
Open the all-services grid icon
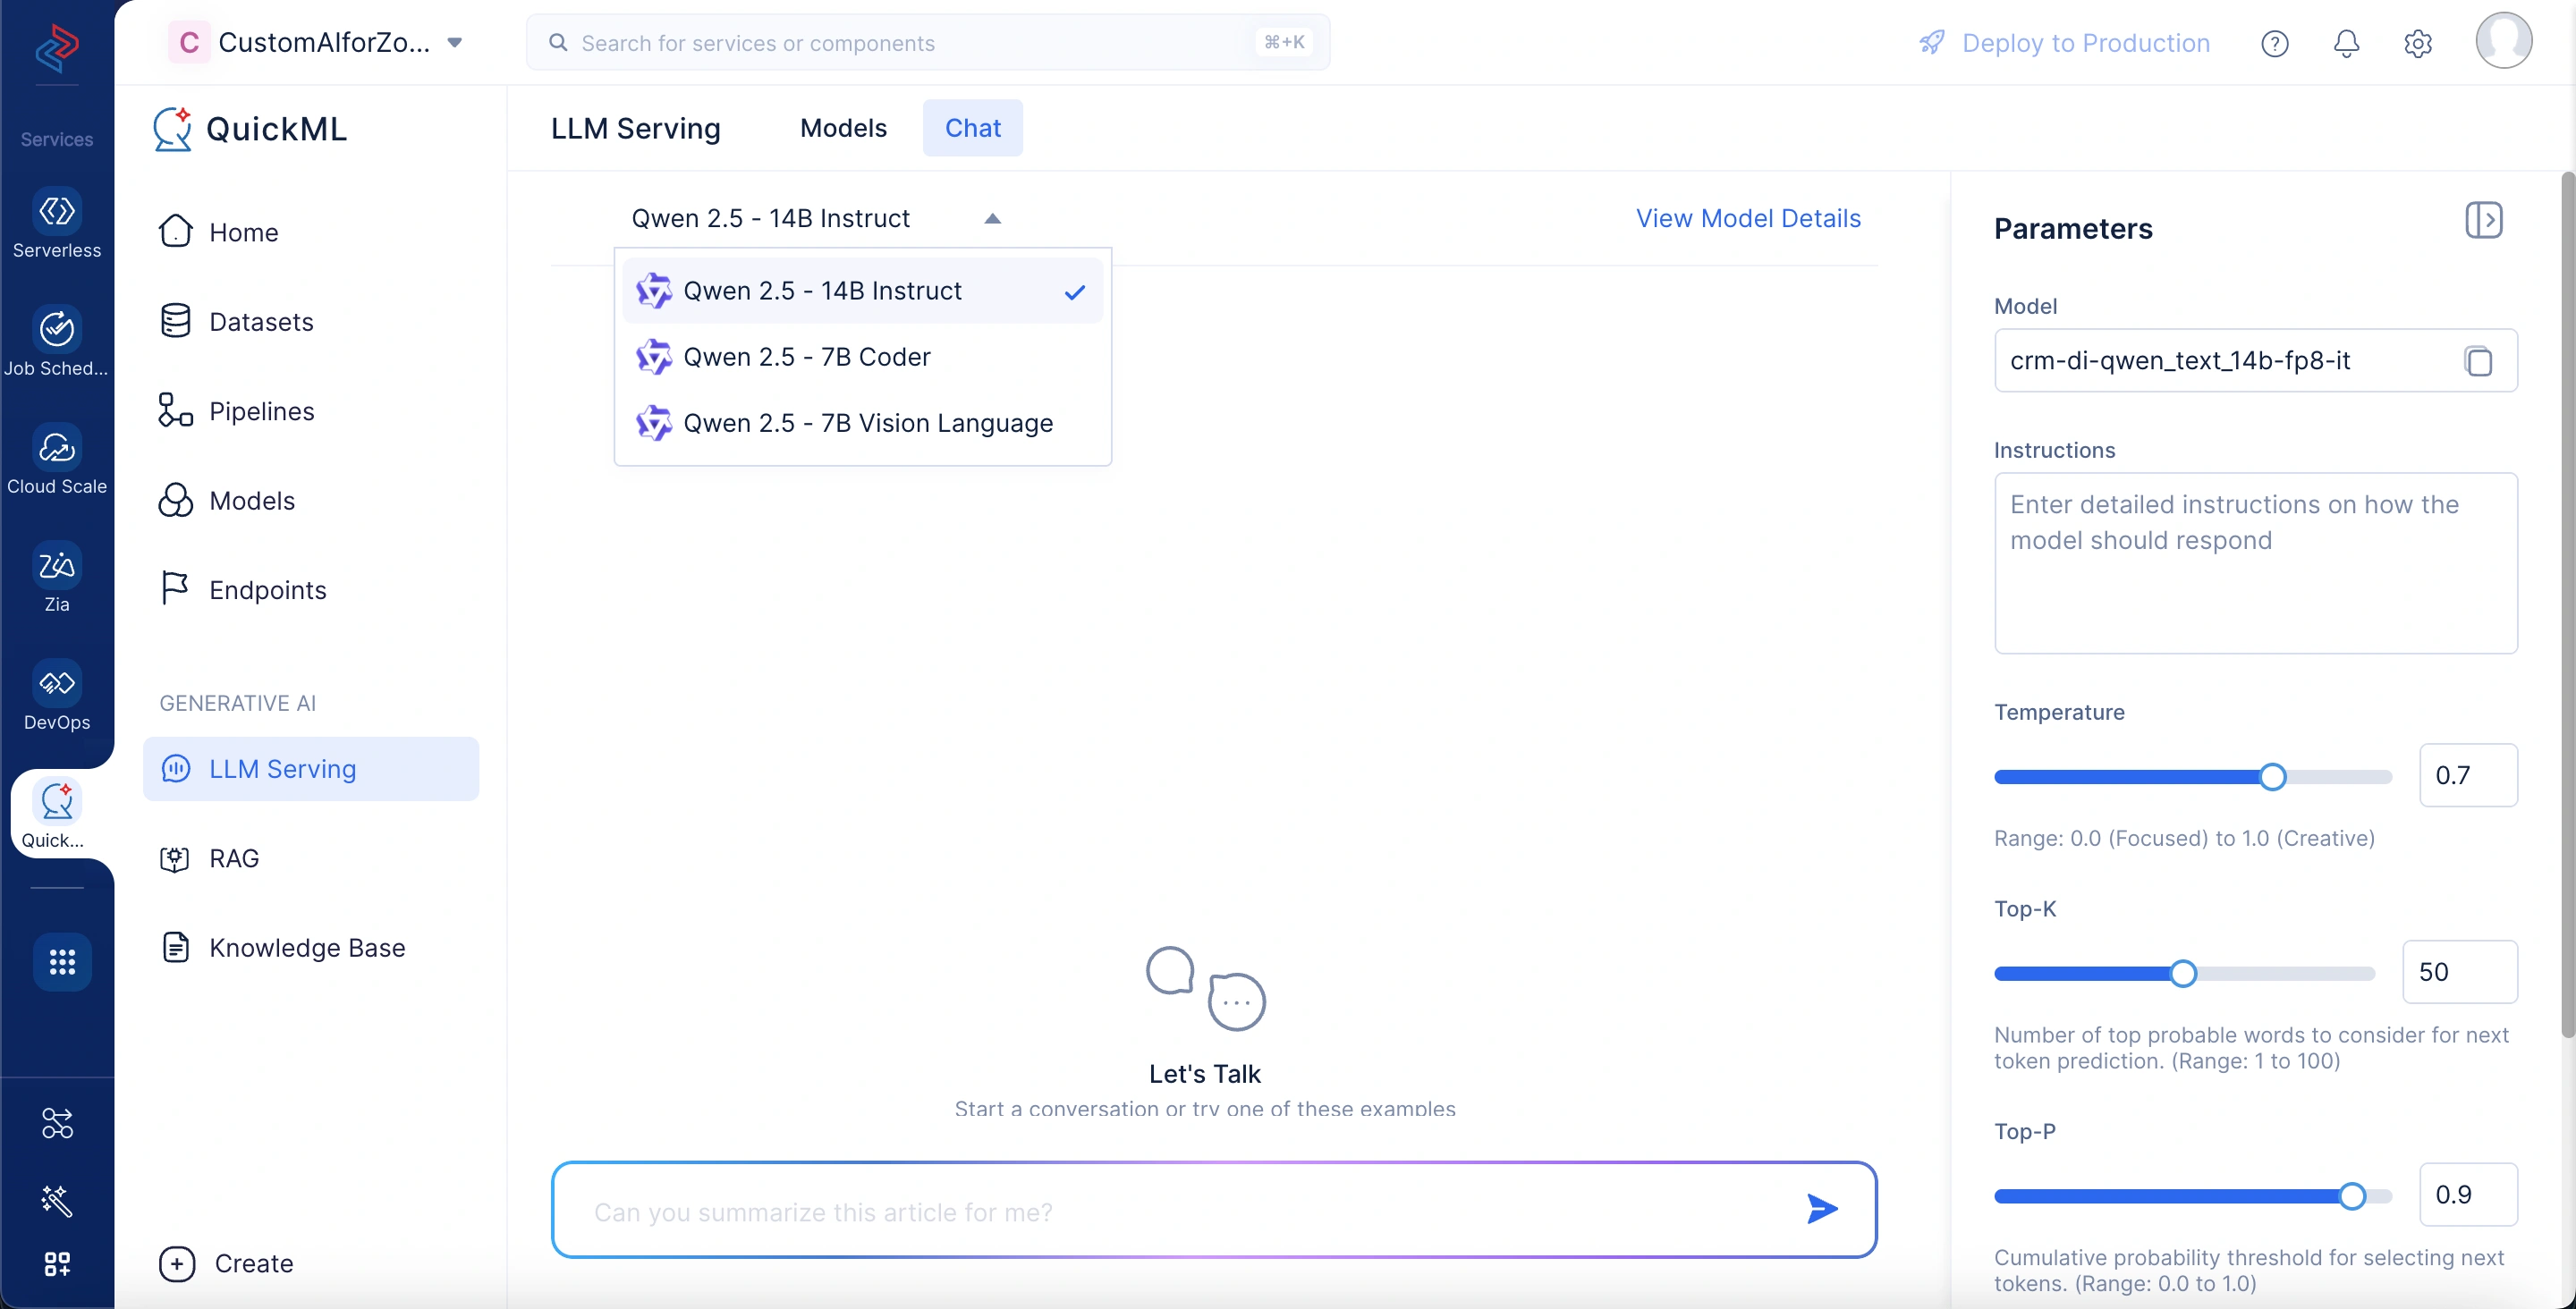(62, 961)
